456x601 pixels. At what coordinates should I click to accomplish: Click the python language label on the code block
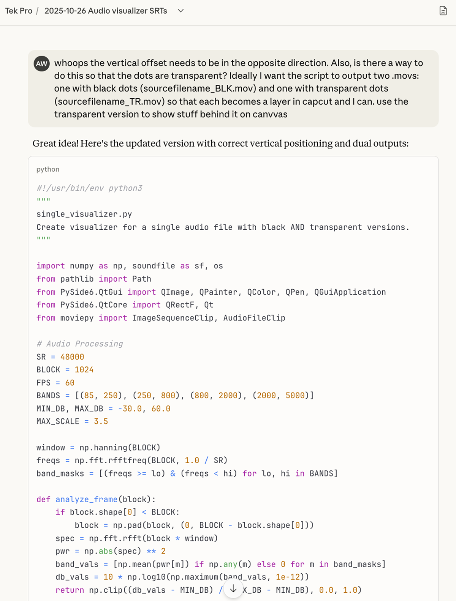pyautogui.click(x=47, y=169)
